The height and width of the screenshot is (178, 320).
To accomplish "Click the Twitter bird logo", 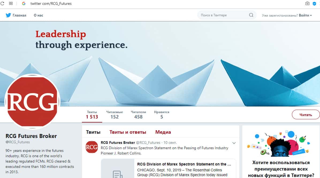I will click(8, 15).
